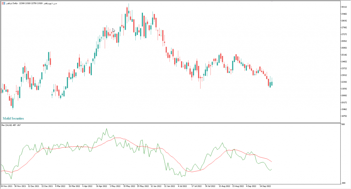The image size is (351, 189).
Task: Click the right end of the red signal line
Action: click(271, 162)
